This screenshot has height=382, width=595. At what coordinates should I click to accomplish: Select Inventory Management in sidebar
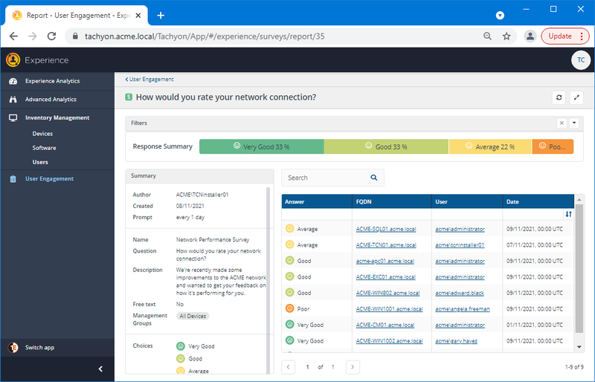[57, 117]
